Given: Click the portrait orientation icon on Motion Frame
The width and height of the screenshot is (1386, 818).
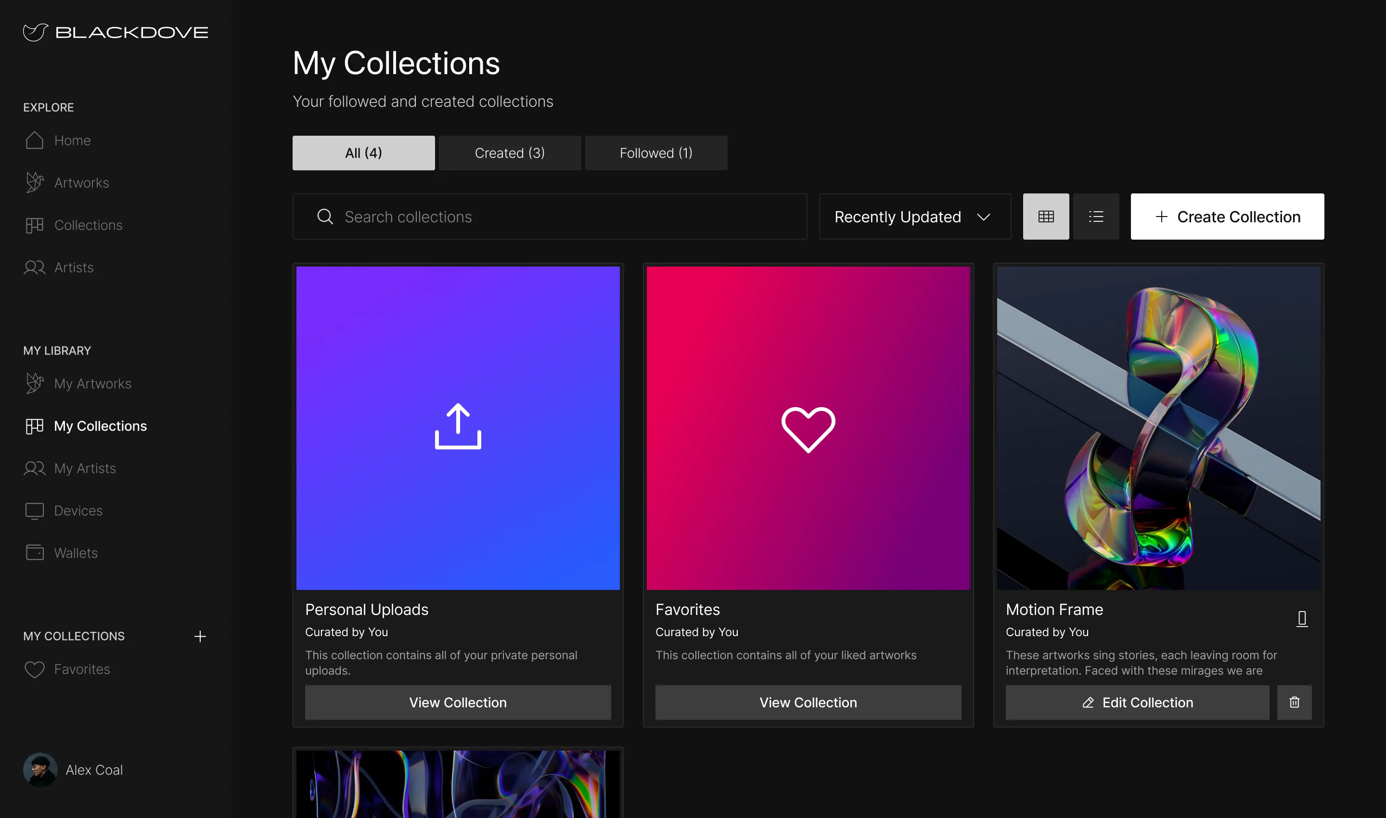Looking at the screenshot, I should point(1302,618).
